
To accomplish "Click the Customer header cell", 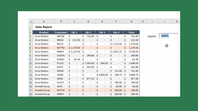I will 61,32.
